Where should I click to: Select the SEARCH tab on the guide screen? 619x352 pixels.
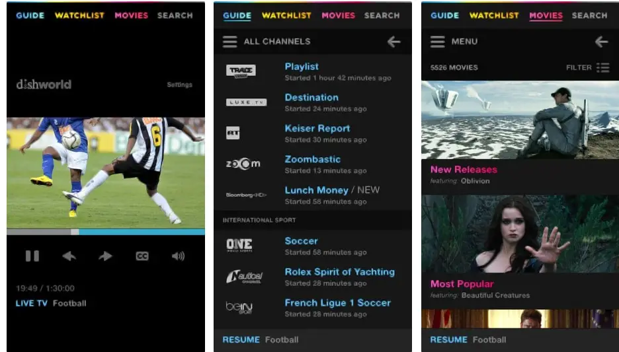[382, 15]
